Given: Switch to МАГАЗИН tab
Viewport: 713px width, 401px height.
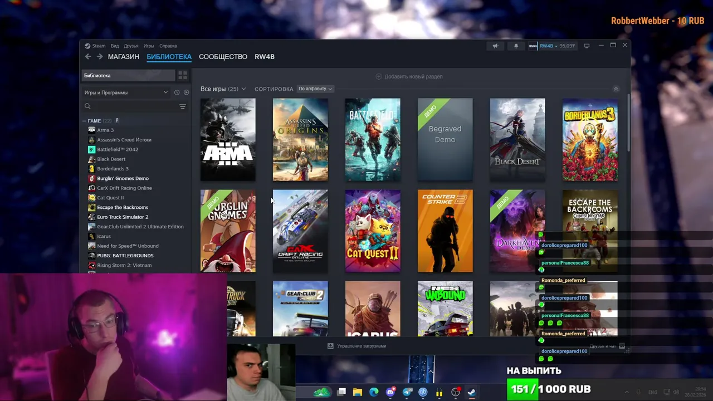Looking at the screenshot, I should (x=124, y=57).
